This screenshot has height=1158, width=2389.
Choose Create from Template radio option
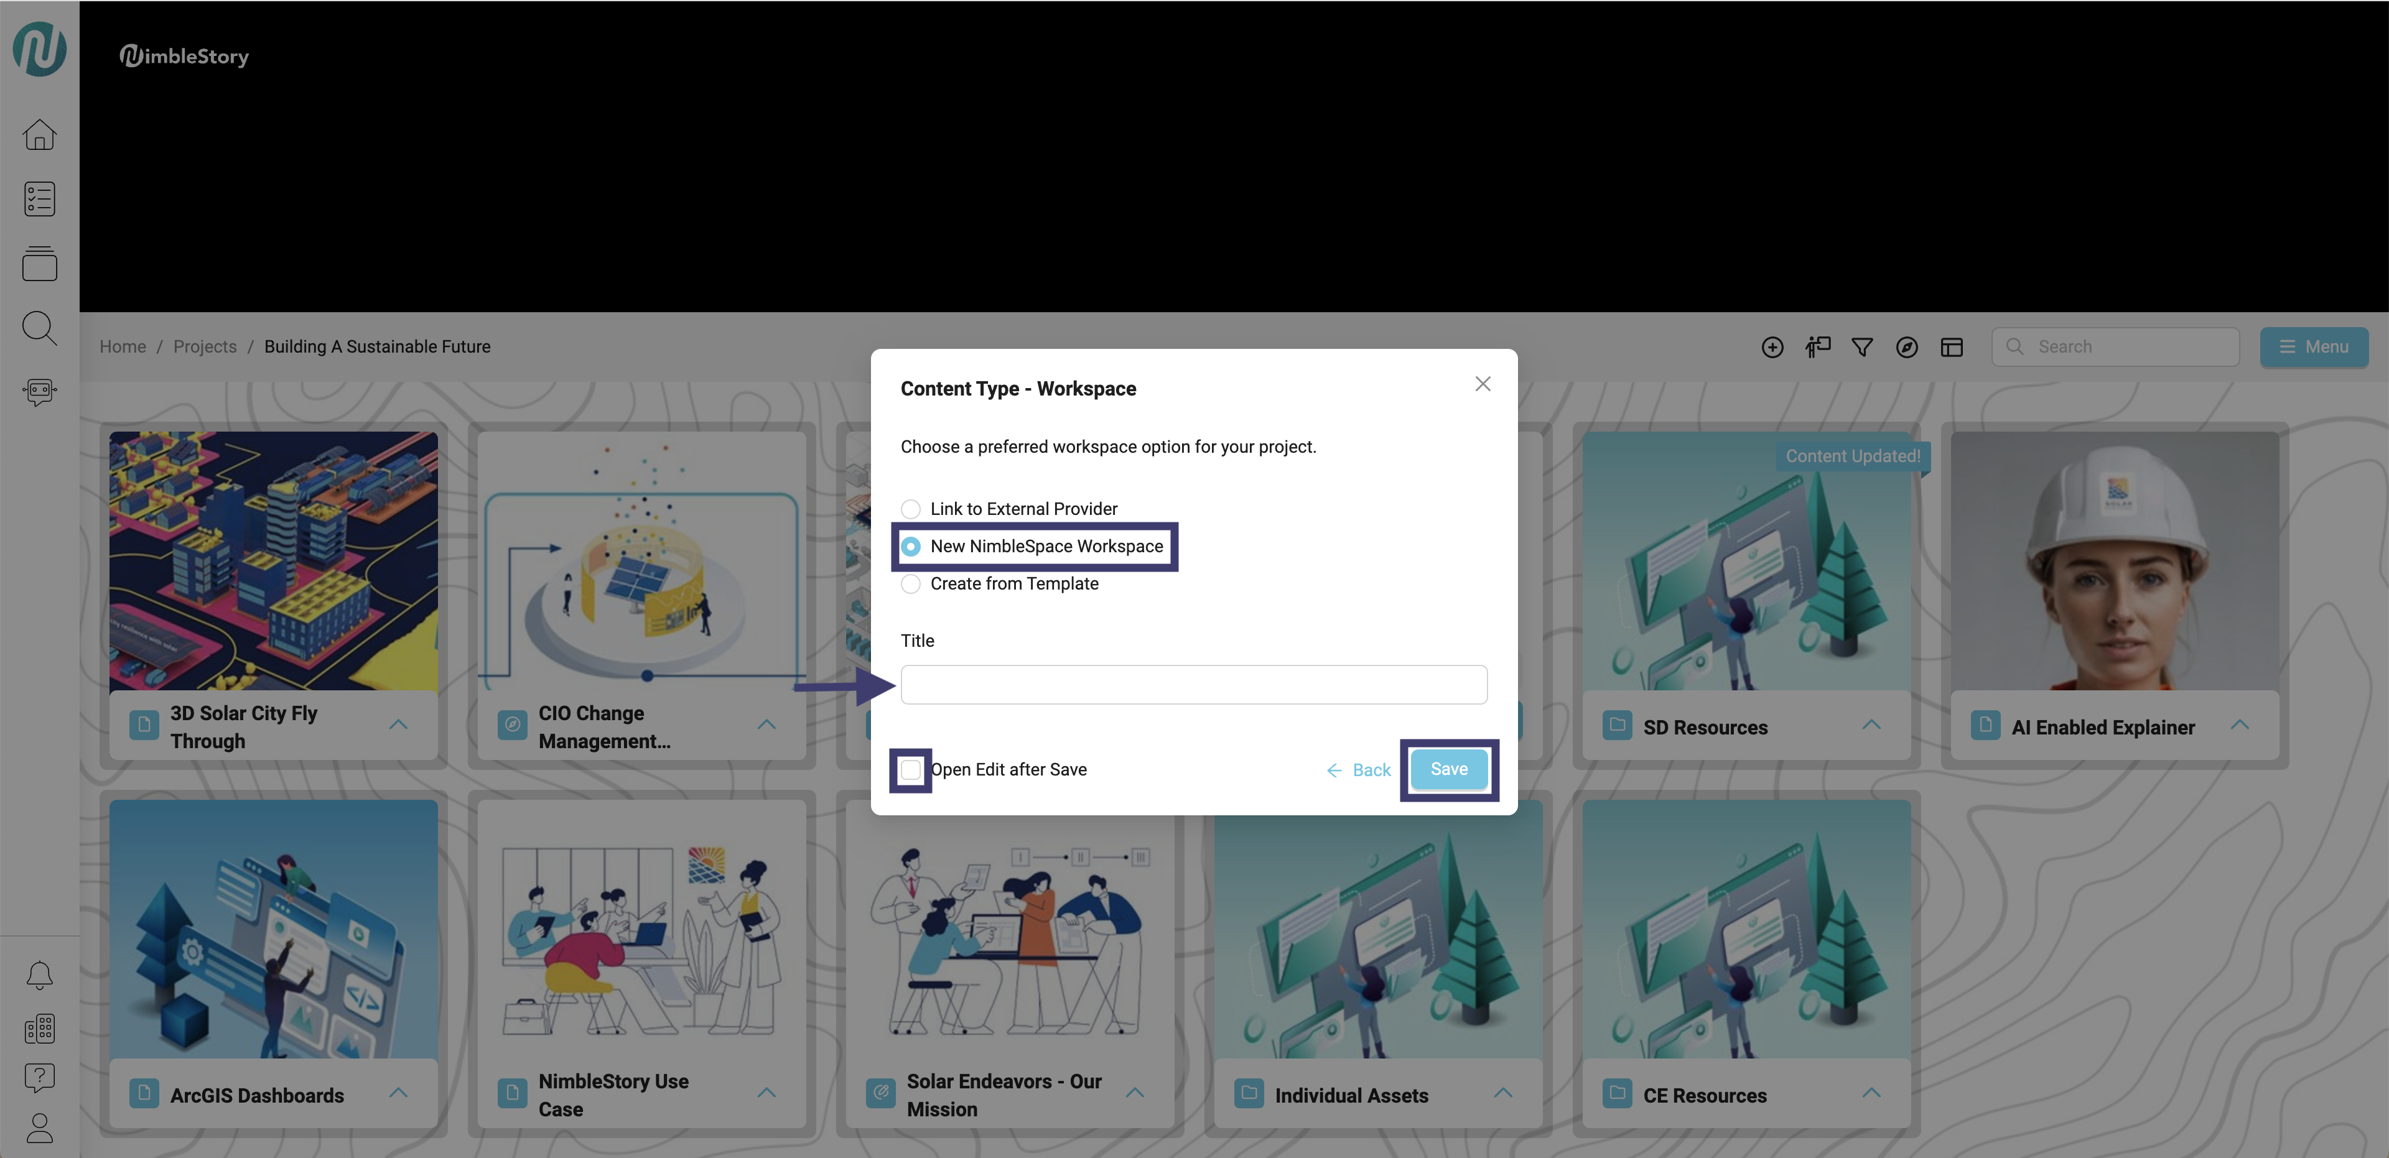911,584
